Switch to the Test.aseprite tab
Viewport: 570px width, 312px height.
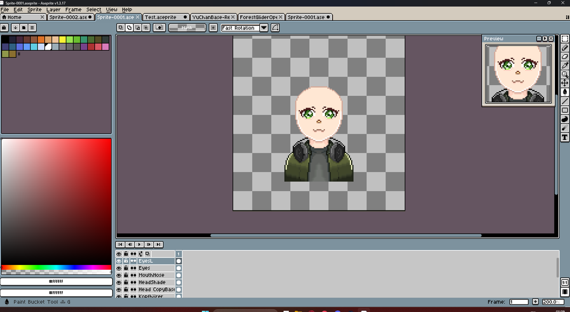point(166,17)
